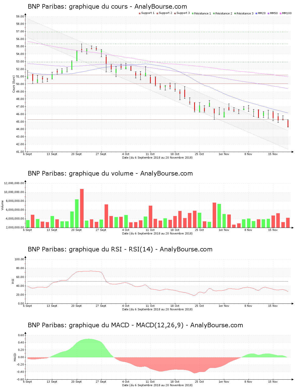Screen dimensions: 303x392
Task: Click the '-0.60' MACD axis value
Action: coord(20,379)
